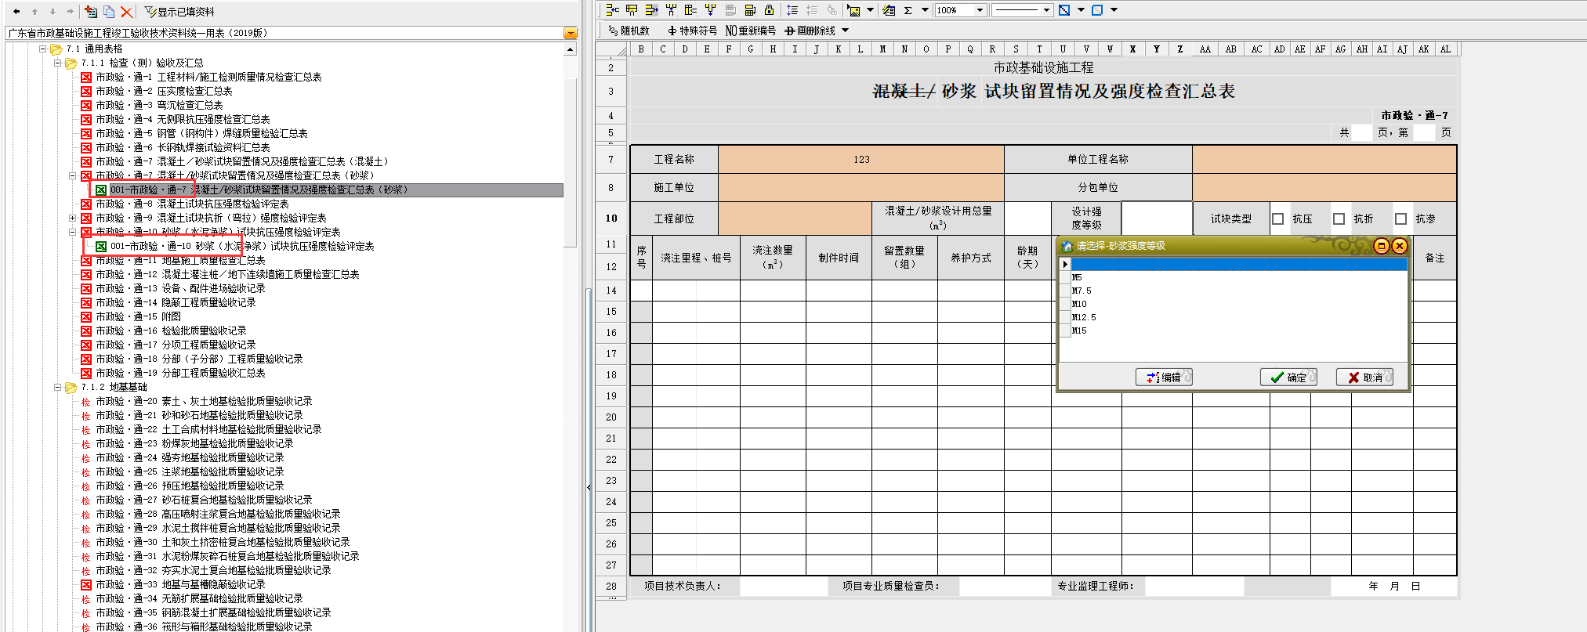Click the black back arrow in left toolbar

[x=16, y=12]
